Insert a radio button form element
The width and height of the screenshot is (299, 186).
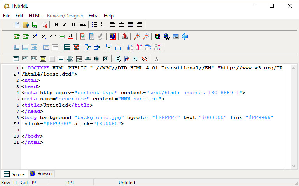point(97,59)
